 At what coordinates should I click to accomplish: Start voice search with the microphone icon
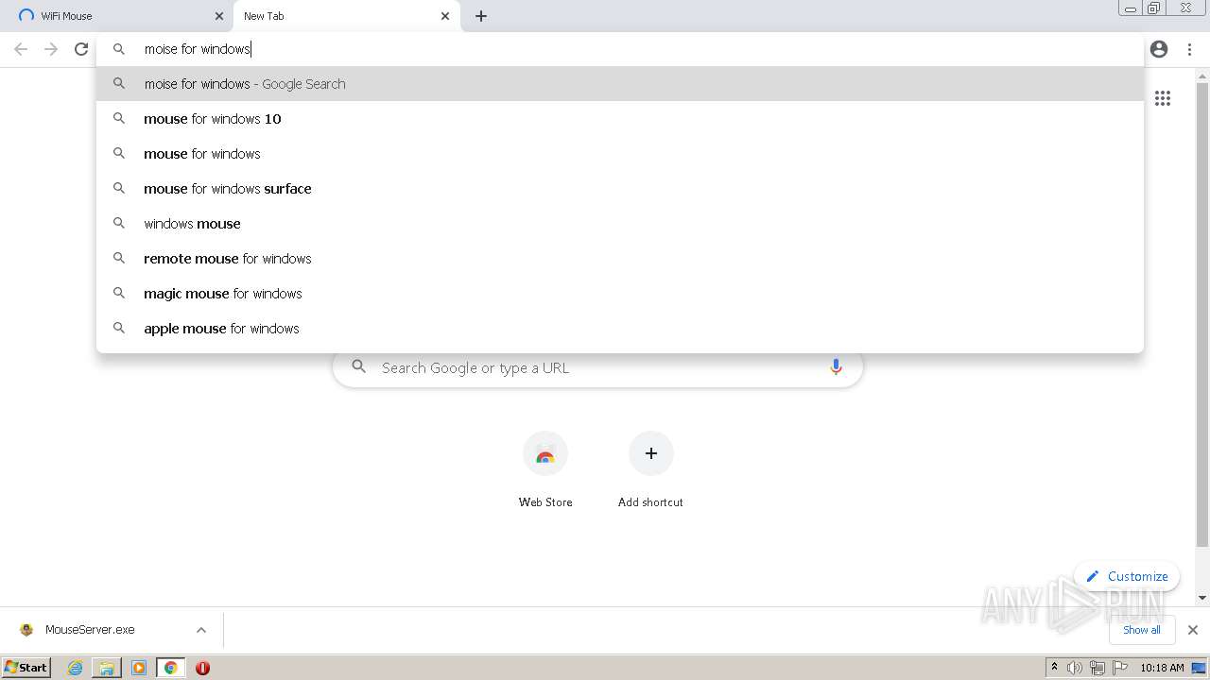coord(836,367)
